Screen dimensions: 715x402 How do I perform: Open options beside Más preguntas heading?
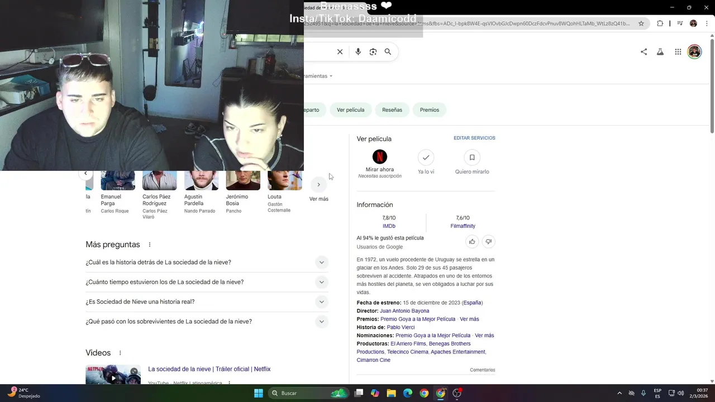coord(150,245)
